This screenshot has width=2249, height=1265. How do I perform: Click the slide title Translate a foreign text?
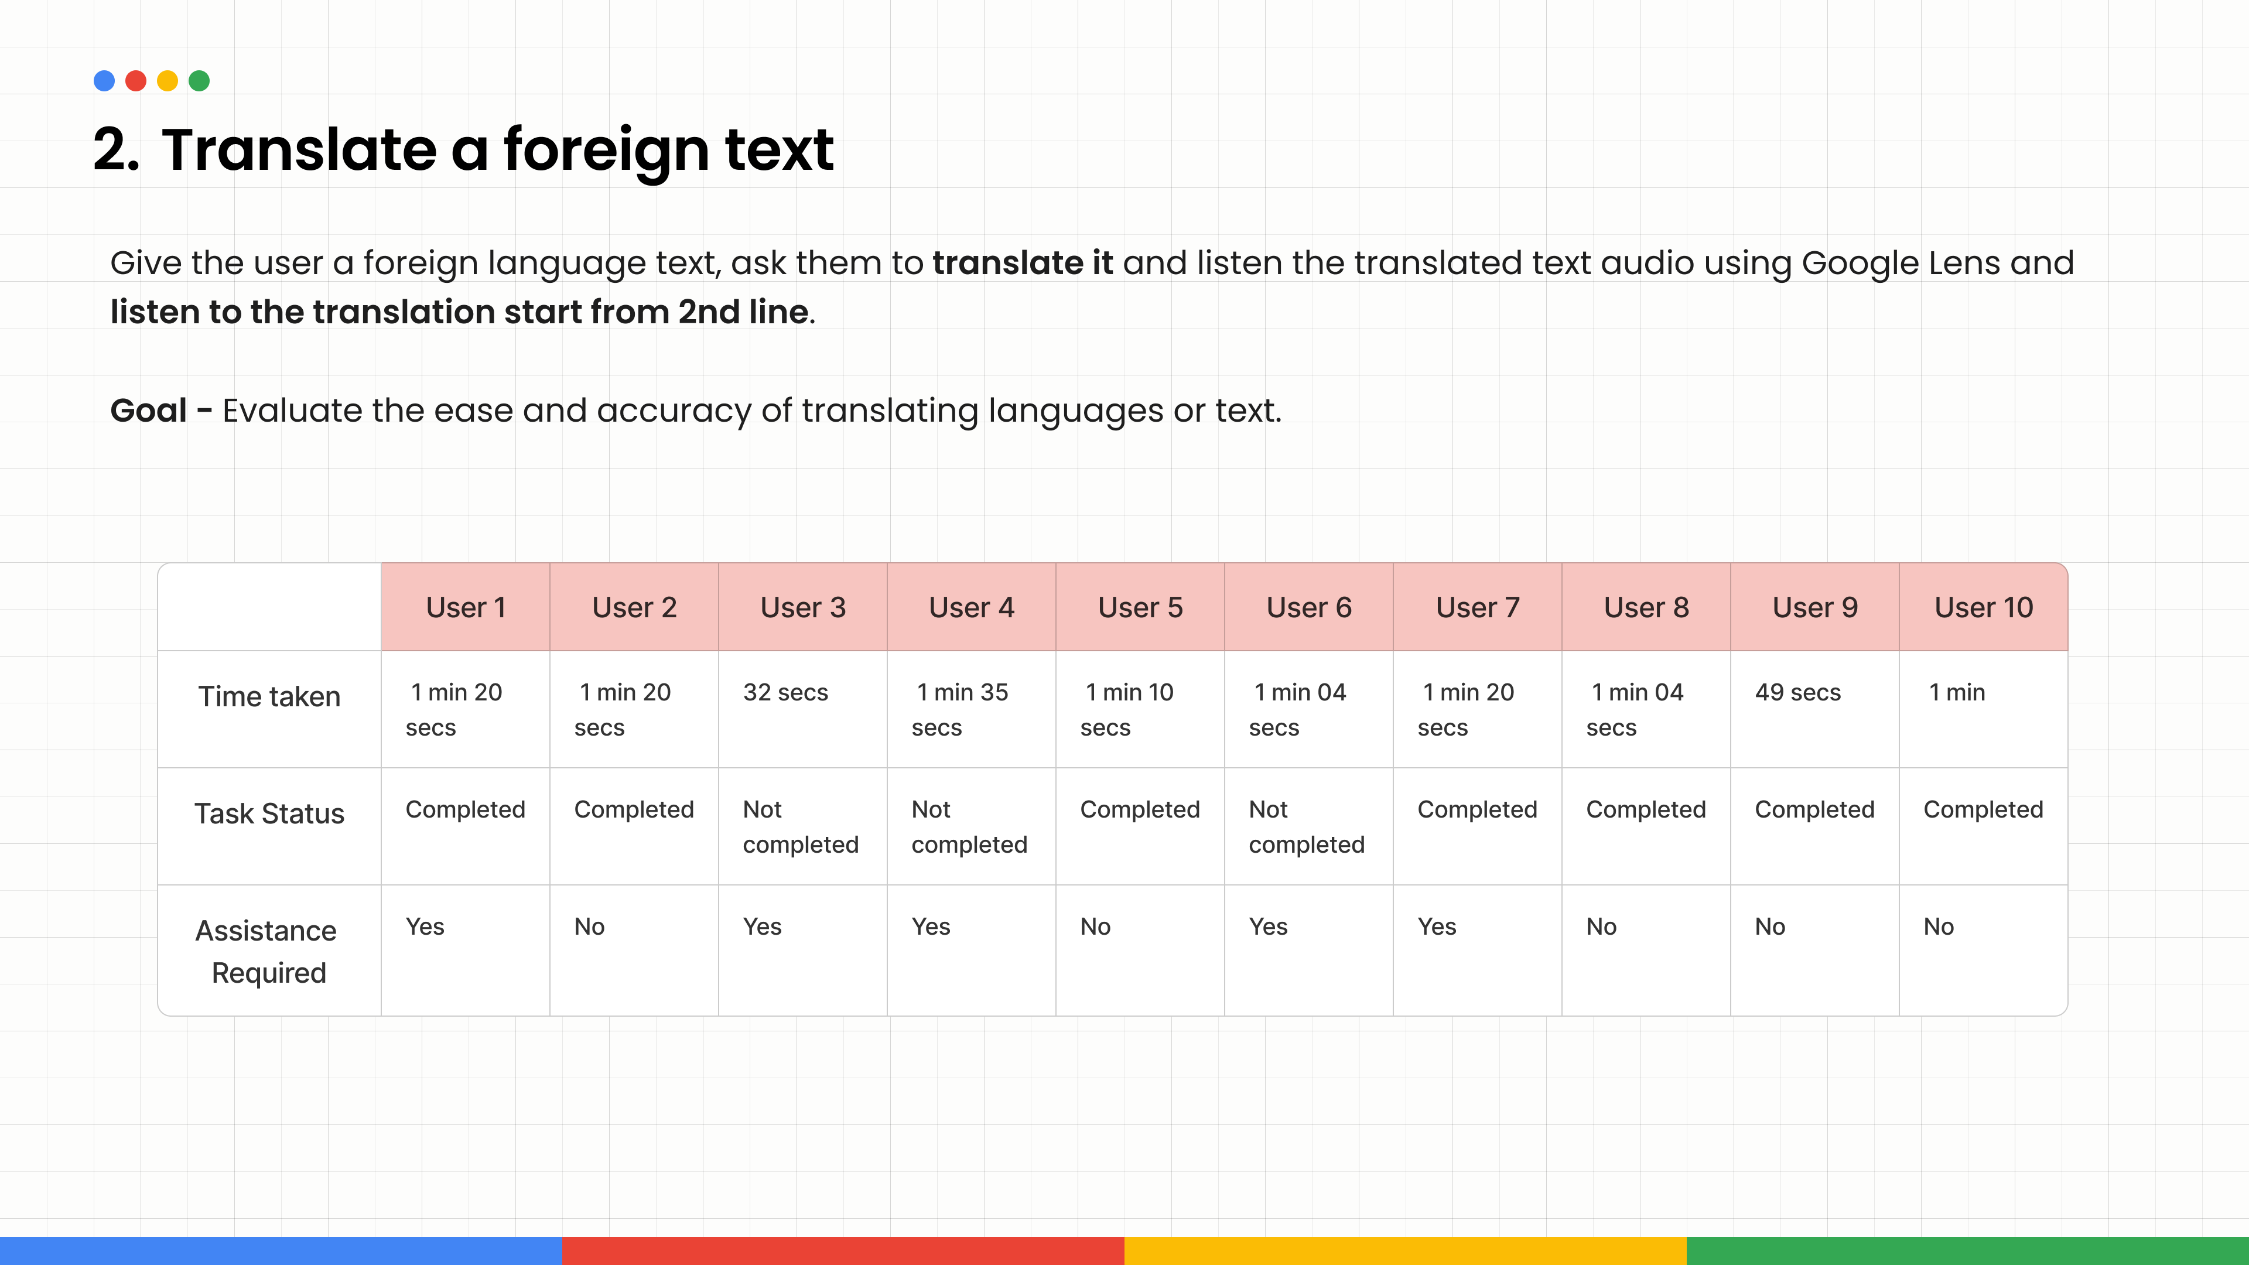(x=497, y=149)
